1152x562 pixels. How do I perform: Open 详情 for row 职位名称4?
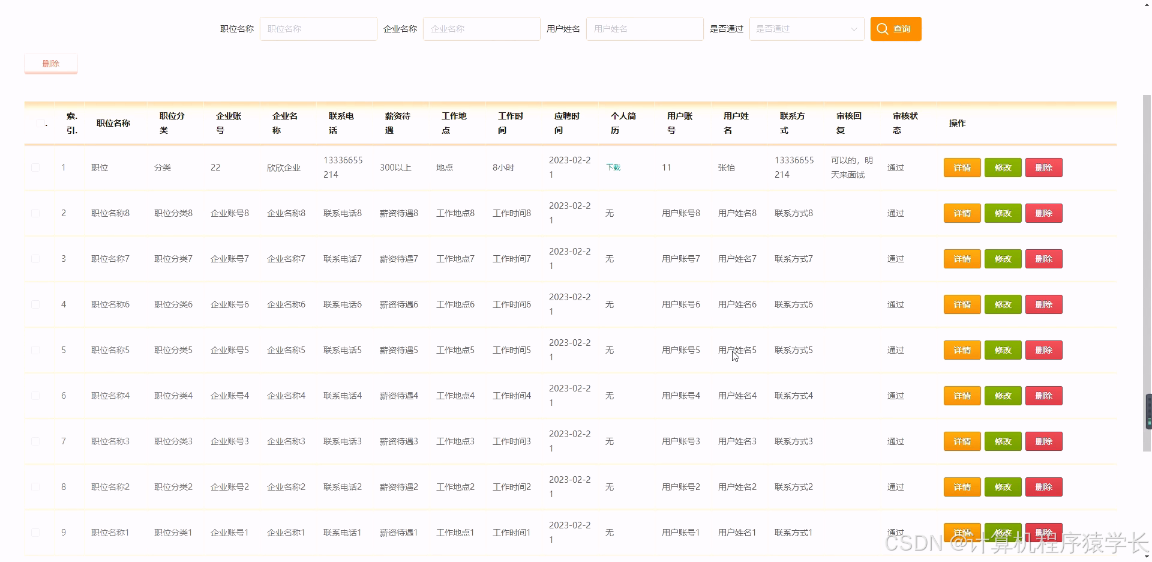coord(962,396)
